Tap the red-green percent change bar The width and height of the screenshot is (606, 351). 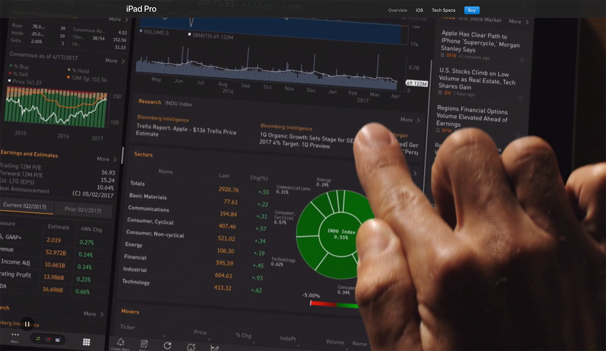point(334,304)
